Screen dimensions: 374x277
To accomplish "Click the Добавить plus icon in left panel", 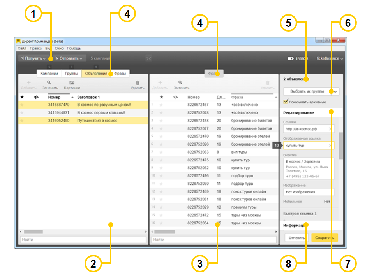I will click(x=28, y=82).
